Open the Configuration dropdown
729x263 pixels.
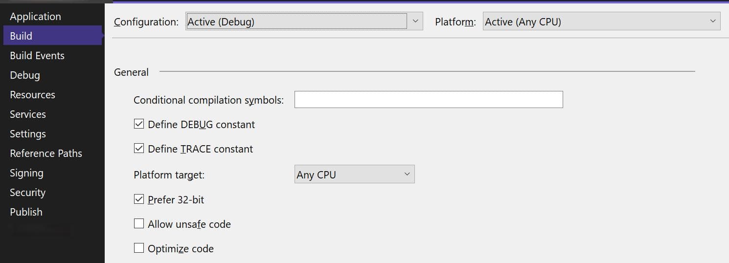pyautogui.click(x=304, y=22)
